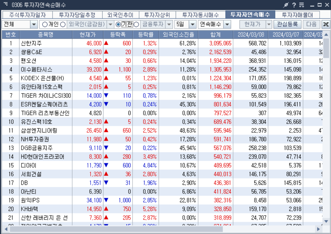Click the pin window icon in title bar
This screenshot has height=234, width=331.
click(286, 5)
